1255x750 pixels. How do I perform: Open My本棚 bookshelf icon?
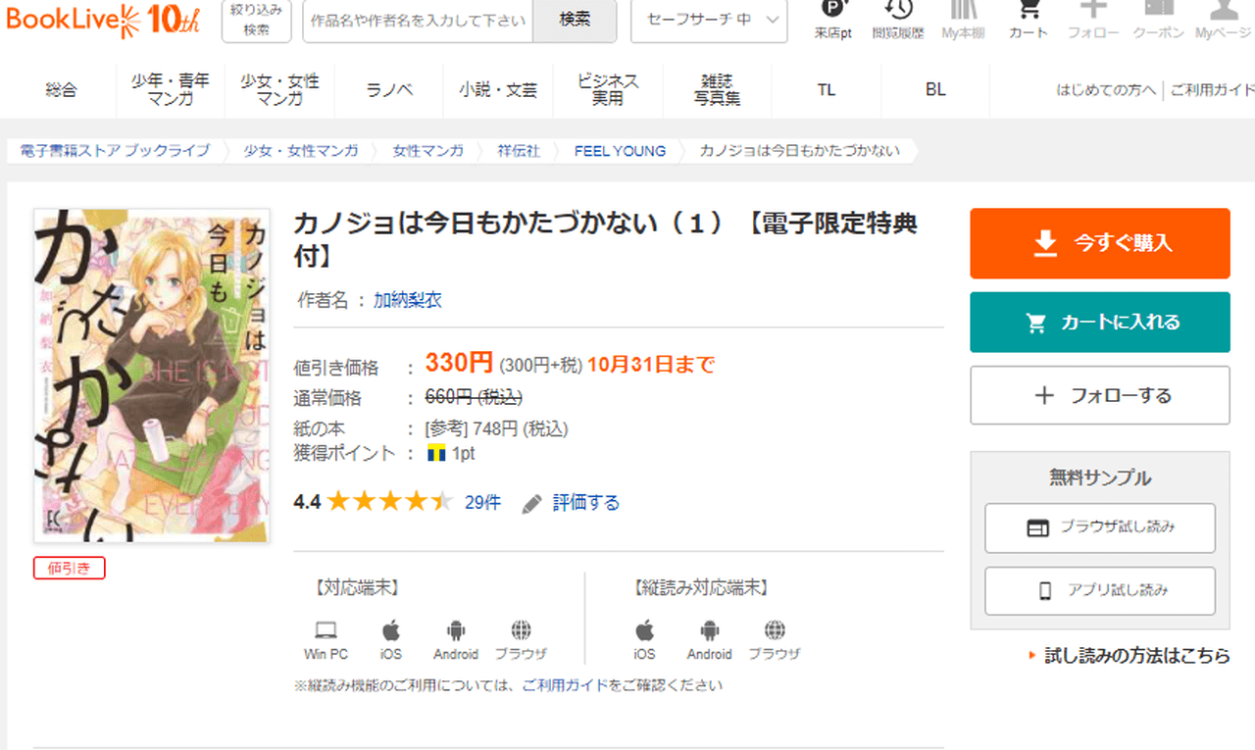(963, 12)
